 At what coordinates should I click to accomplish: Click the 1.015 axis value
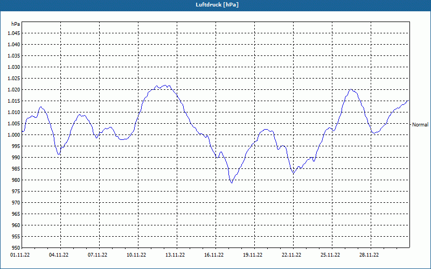[x=14, y=101]
